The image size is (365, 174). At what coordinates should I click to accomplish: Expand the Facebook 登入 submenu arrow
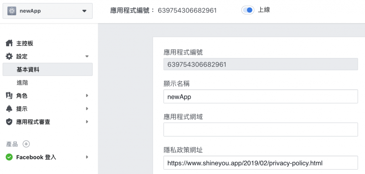[87, 157]
